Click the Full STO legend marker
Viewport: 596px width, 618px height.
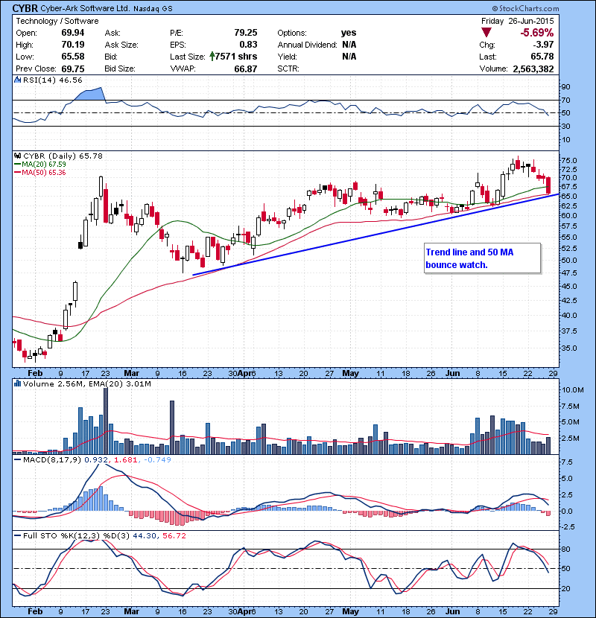click(x=16, y=535)
